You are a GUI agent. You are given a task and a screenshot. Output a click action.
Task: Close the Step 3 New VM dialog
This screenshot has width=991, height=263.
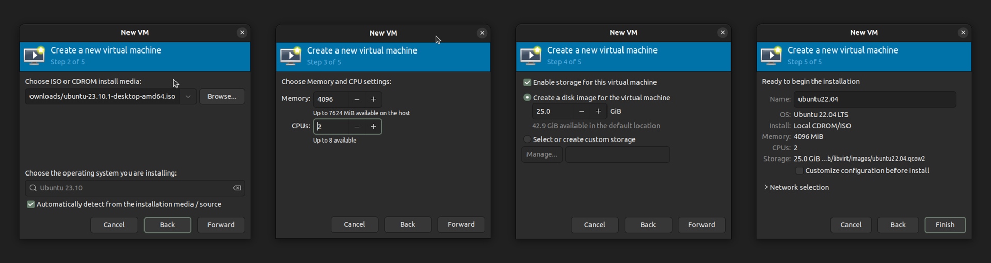coord(482,33)
